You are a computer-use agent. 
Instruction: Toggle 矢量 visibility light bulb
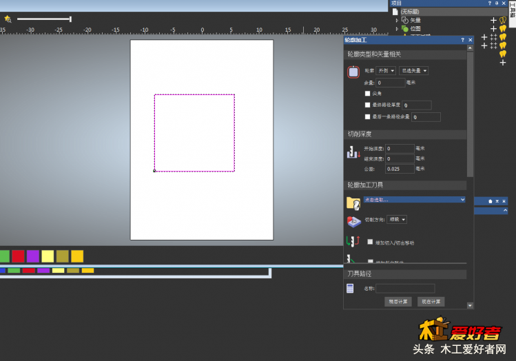[x=503, y=21]
